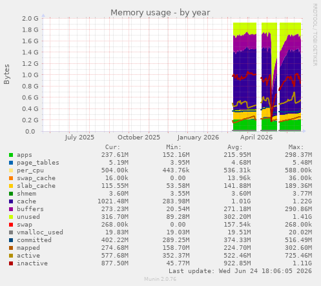Click the 'Bytes' vertical axis title

[6, 74]
